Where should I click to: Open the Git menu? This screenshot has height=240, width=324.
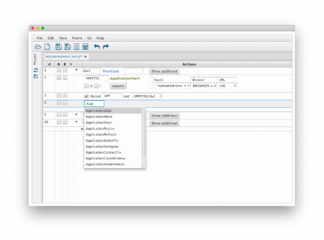point(89,38)
